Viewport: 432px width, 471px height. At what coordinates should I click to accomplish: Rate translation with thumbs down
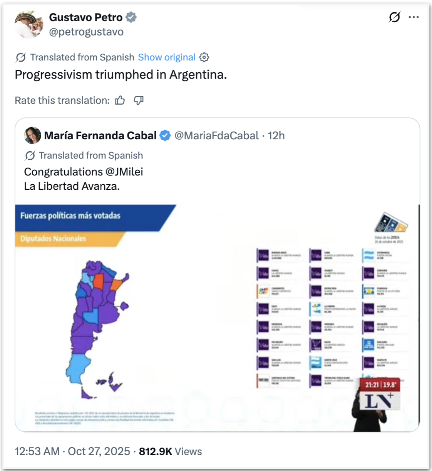(139, 100)
